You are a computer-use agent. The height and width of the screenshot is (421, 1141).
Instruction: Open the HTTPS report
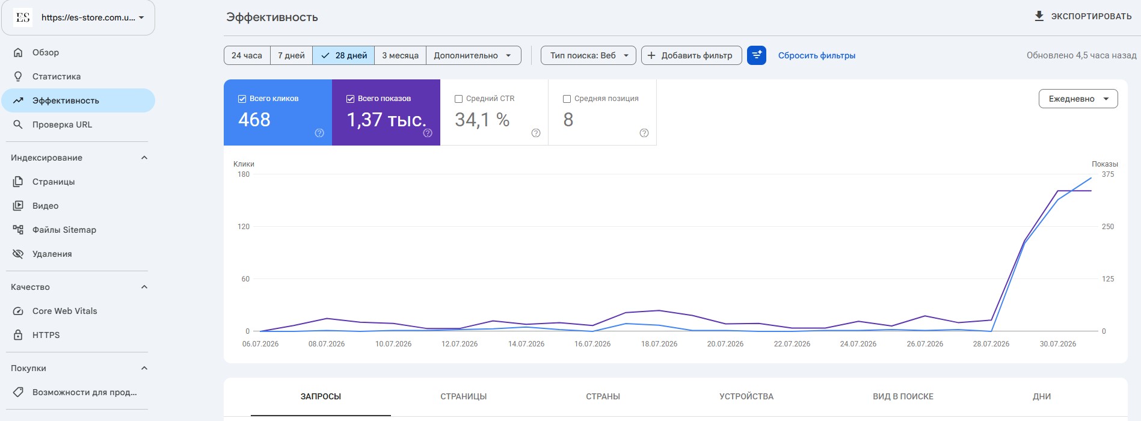(78, 335)
